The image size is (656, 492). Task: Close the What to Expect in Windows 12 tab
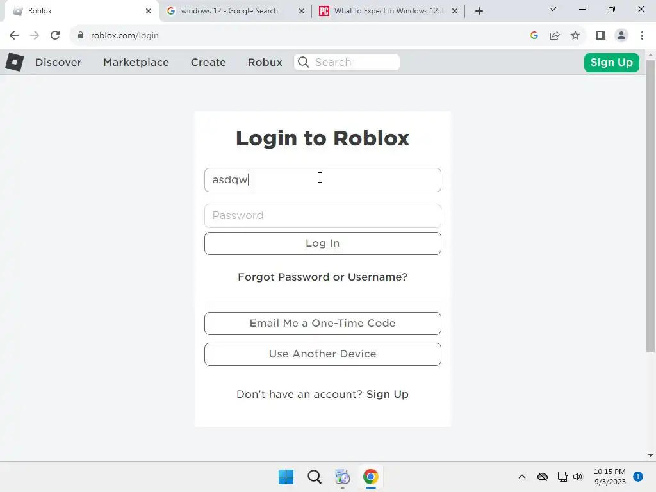[x=455, y=11]
